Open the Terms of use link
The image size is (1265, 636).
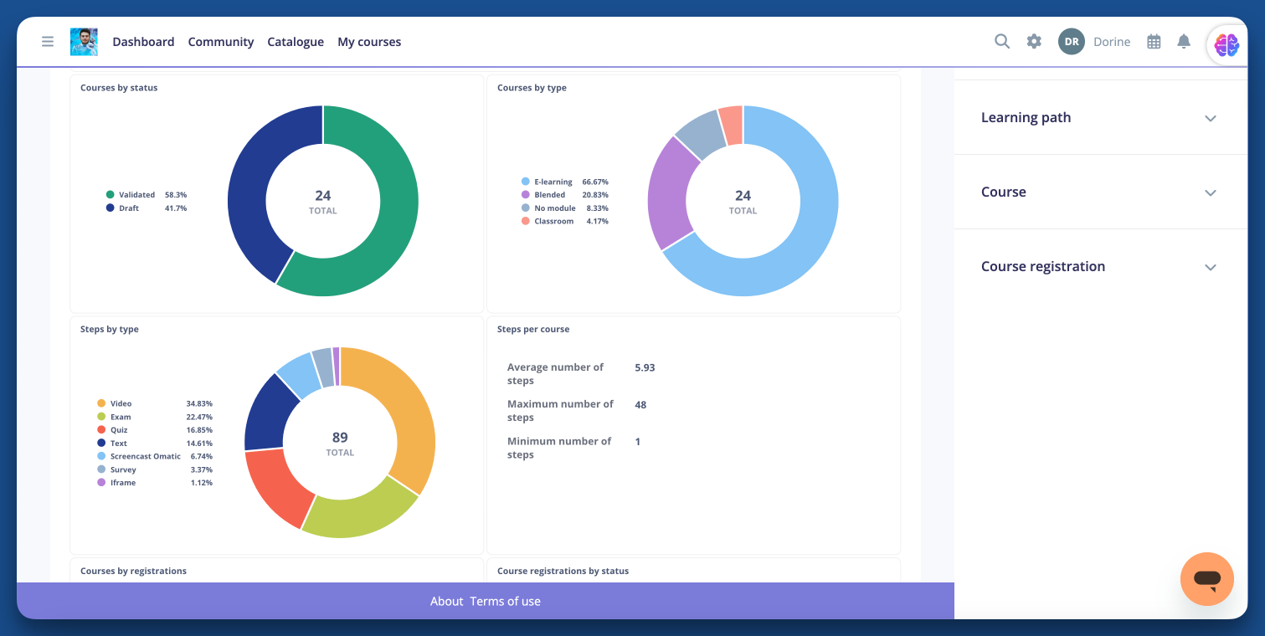[505, 601]
